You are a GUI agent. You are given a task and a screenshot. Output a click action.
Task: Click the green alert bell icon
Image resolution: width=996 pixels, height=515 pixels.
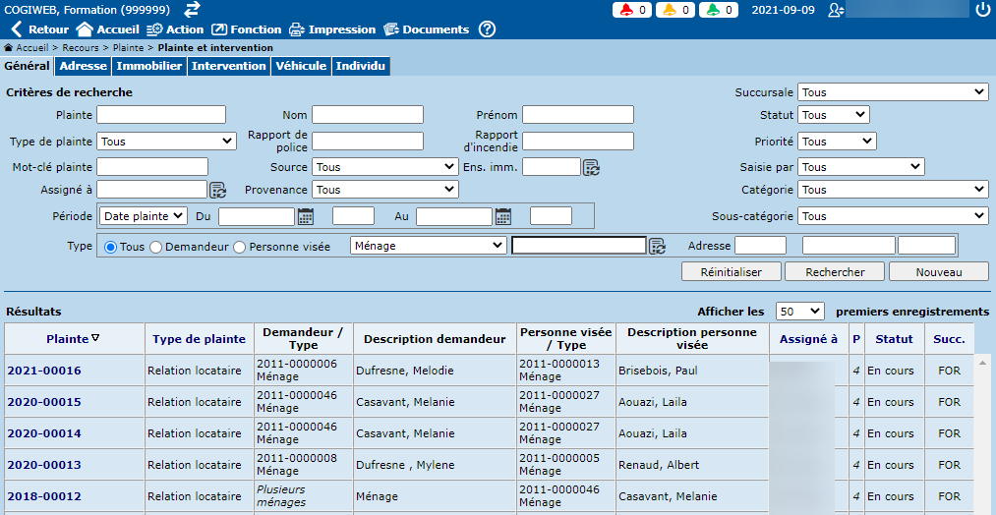pos(712,10)
